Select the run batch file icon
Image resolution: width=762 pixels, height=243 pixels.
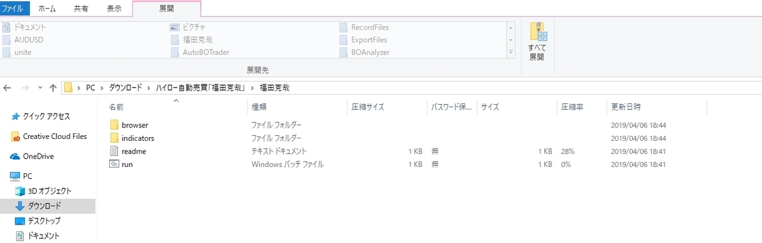click(114, 164)
